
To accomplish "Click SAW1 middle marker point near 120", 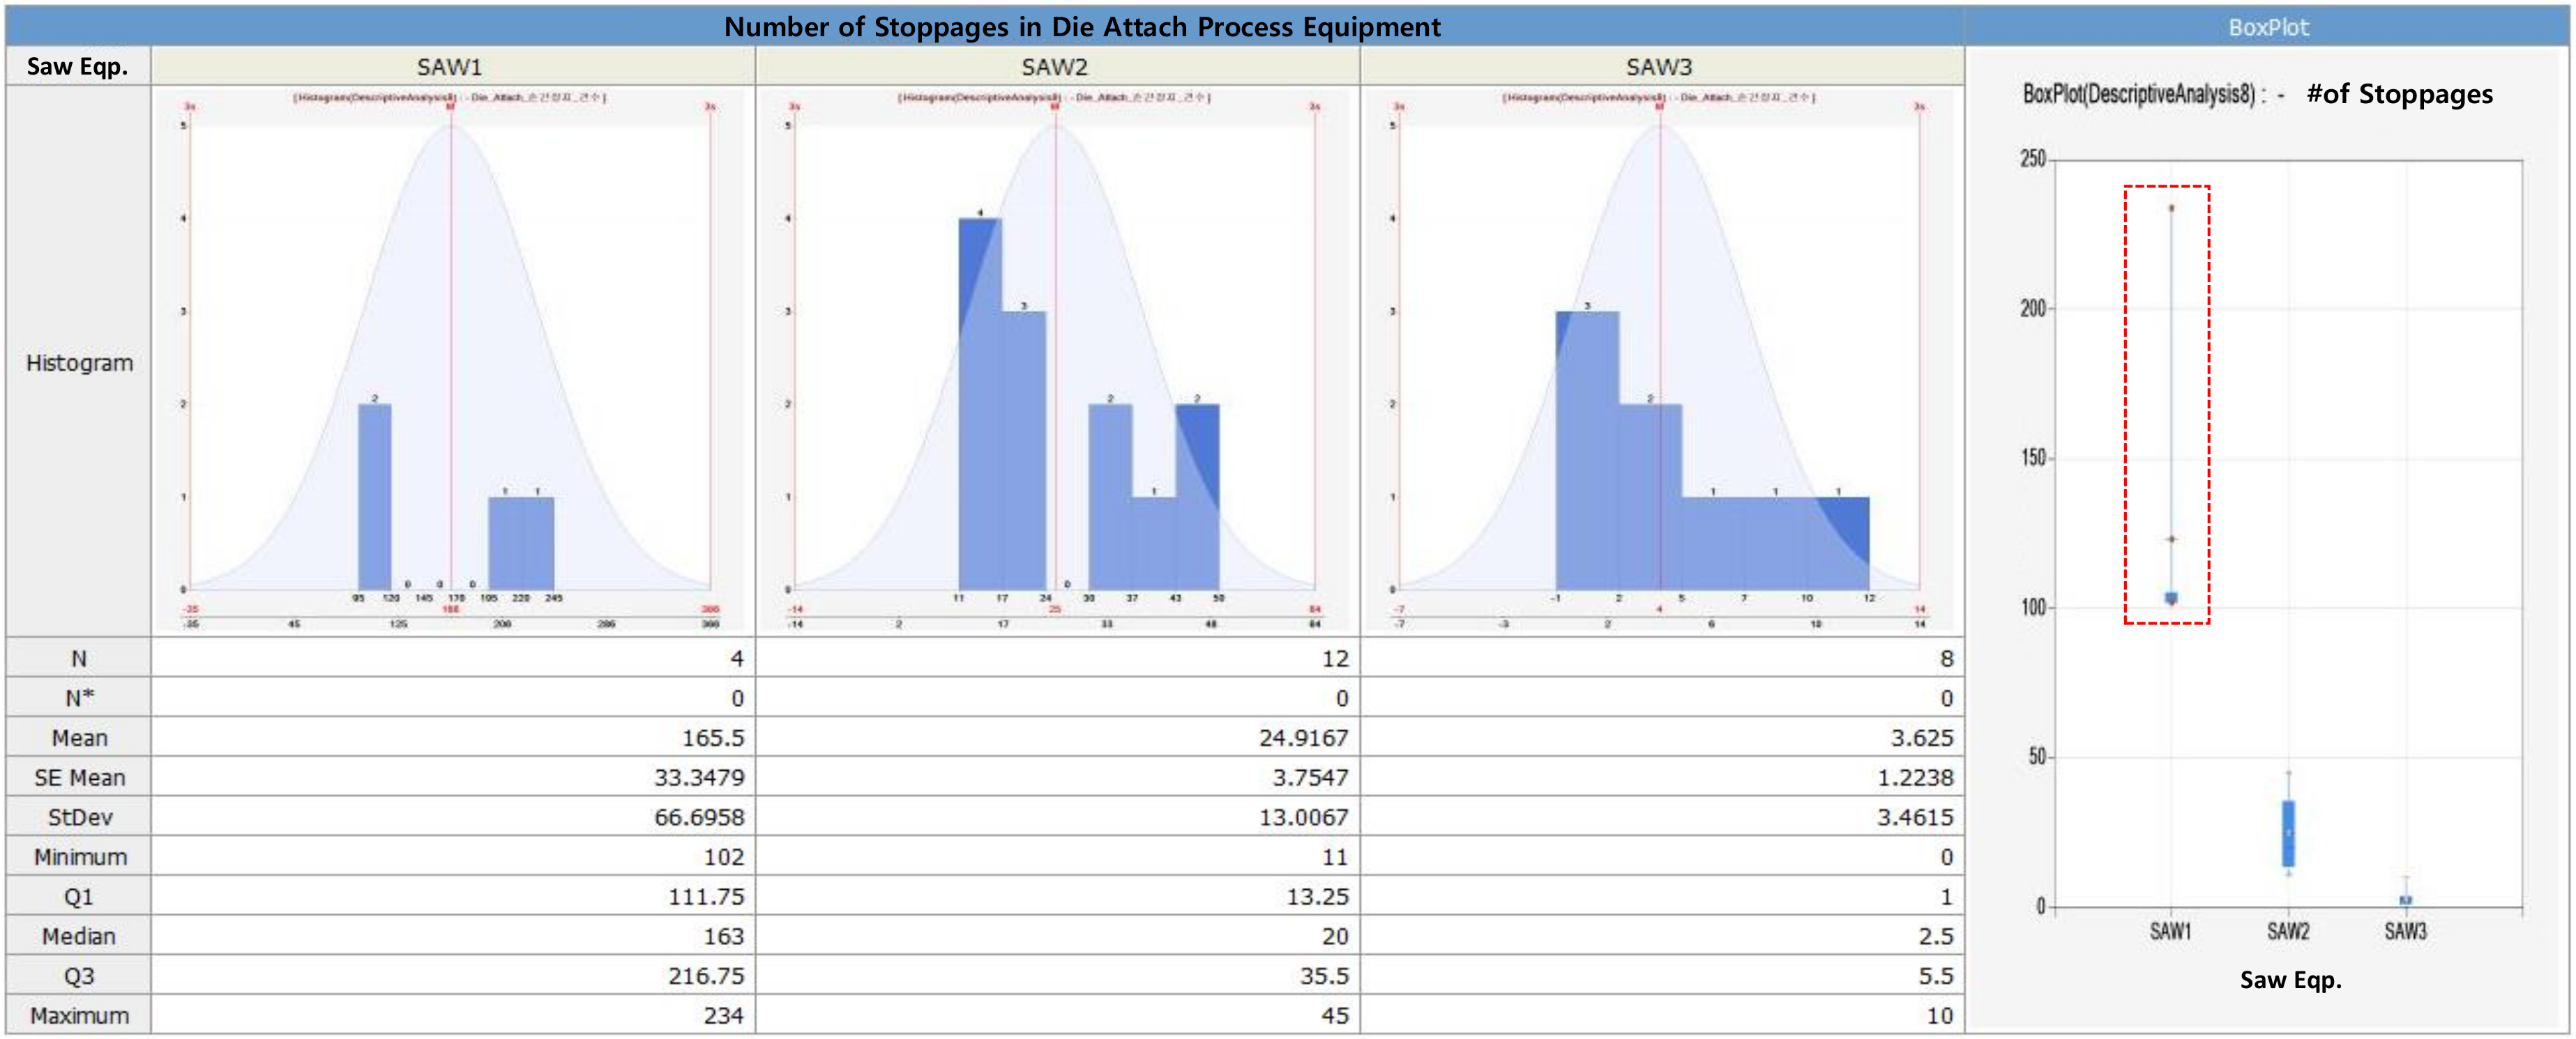I will [x=2171, y=539].
